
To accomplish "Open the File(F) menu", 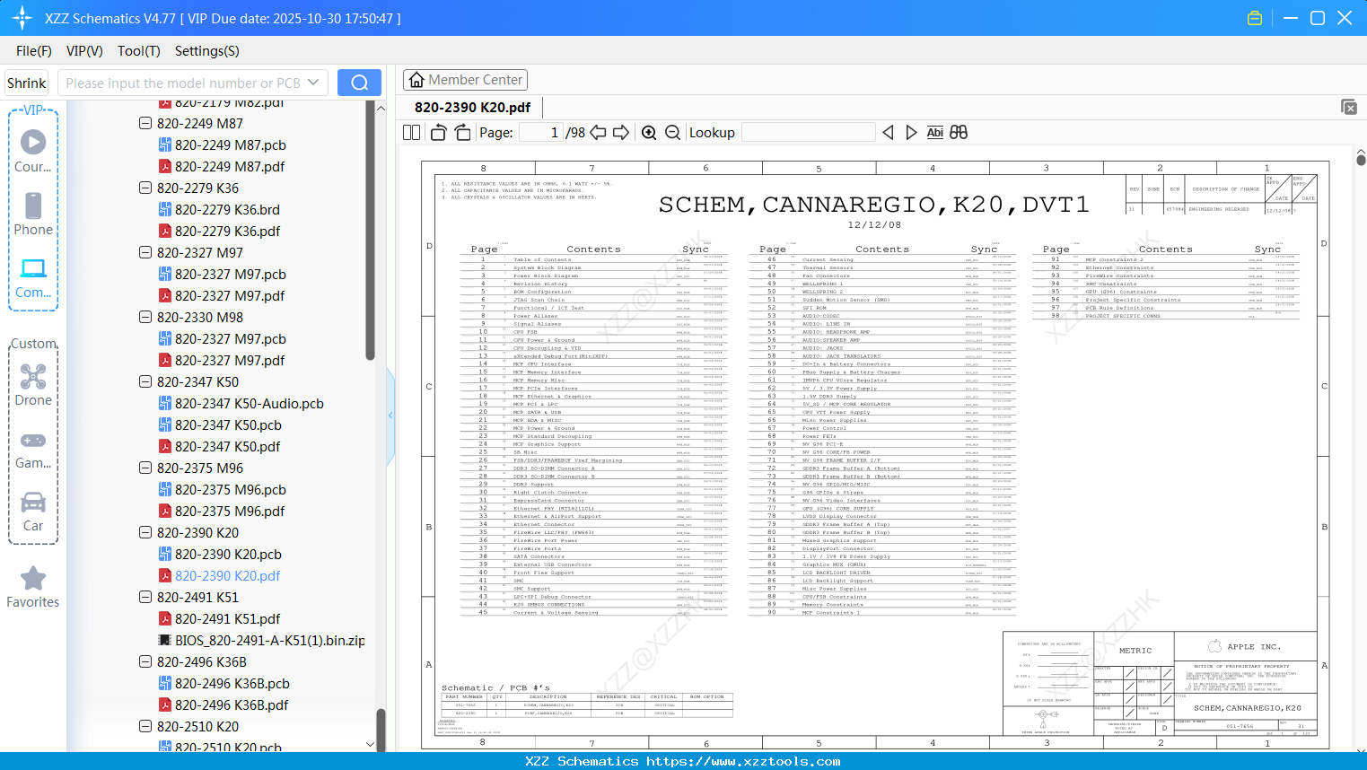I will pos(34,51).
